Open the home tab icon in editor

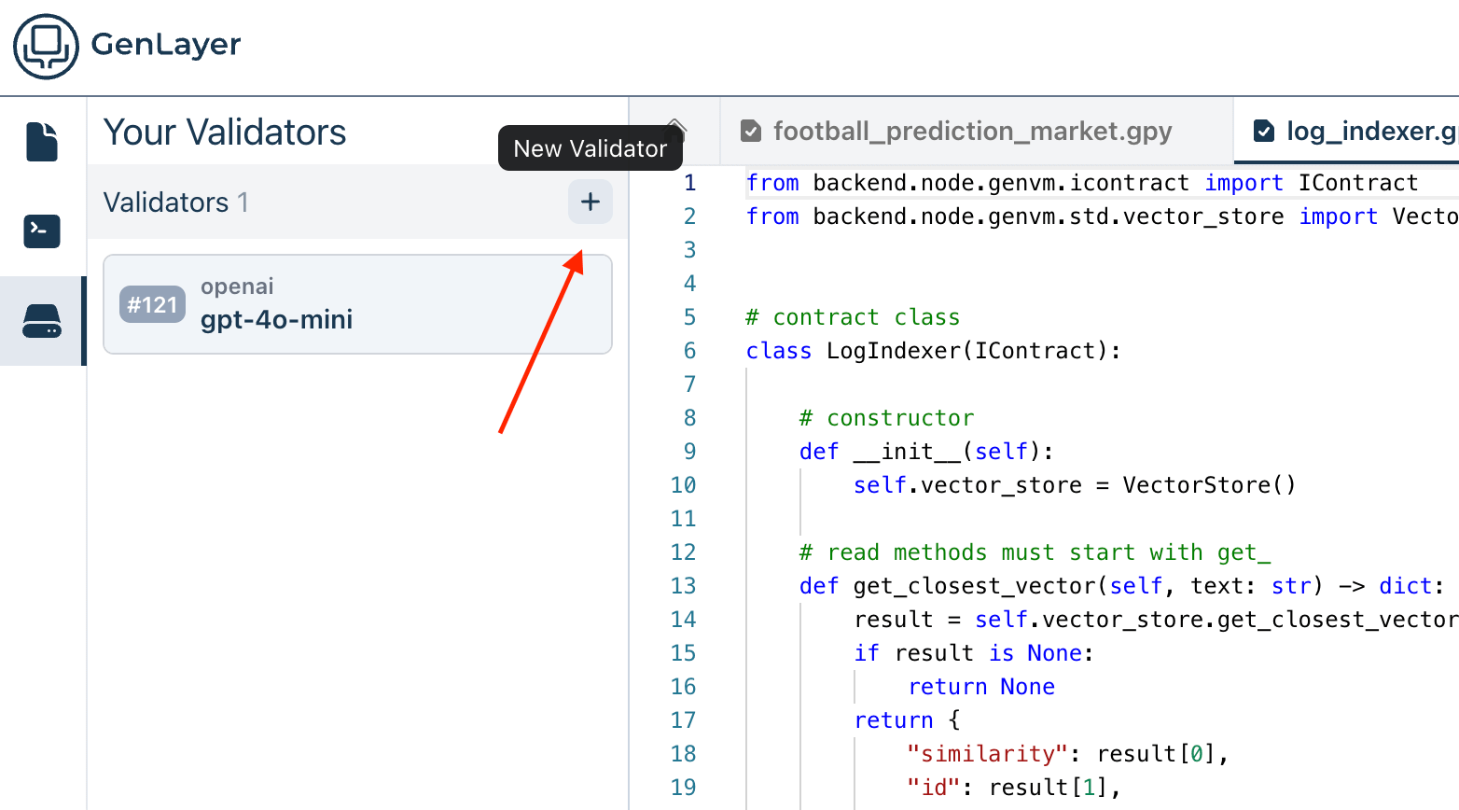pos(675,131)
